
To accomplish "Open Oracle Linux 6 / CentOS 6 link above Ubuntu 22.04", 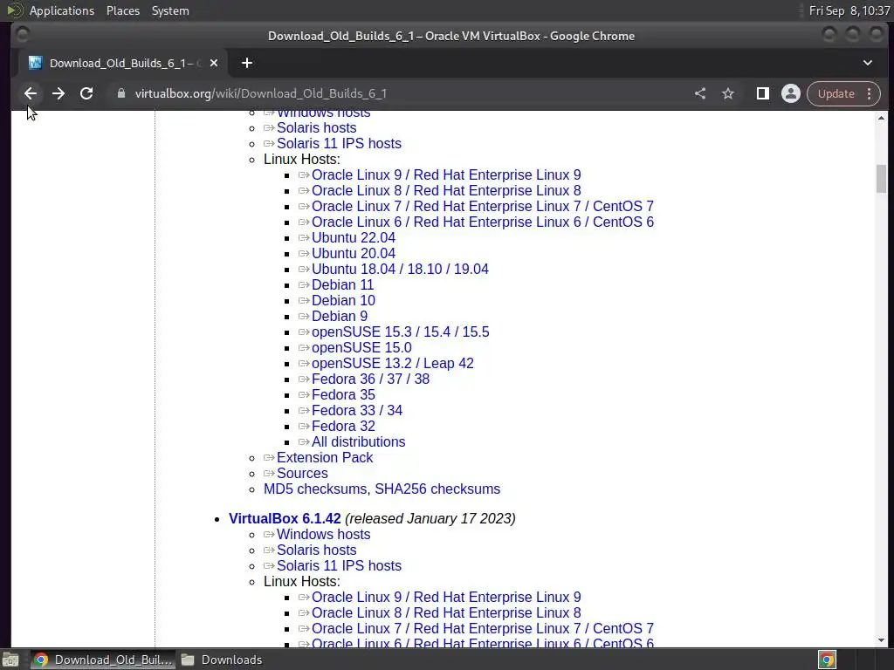I will point(482,222).
